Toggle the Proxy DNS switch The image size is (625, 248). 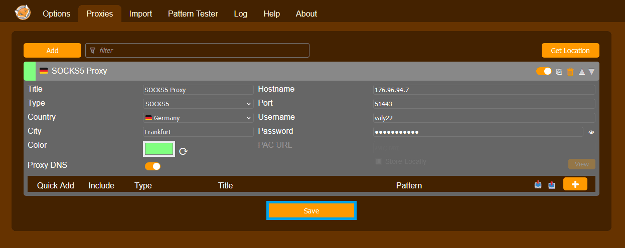pyautogui.click(x=153, y=166)
